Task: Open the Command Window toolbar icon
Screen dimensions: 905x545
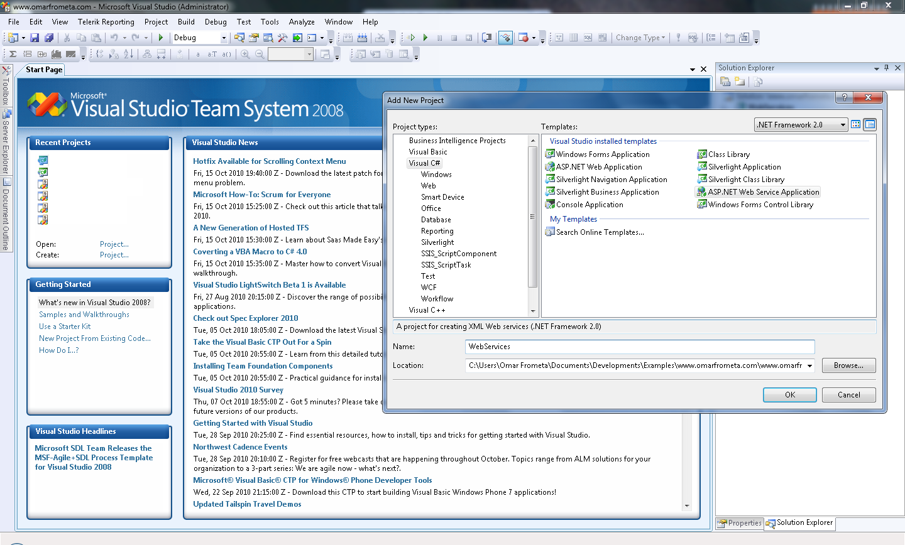Action: pos(312,38)
